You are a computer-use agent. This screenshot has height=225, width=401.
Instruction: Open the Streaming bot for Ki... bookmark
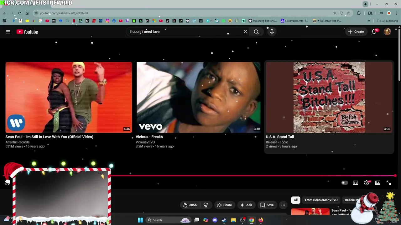click(263, 21)
